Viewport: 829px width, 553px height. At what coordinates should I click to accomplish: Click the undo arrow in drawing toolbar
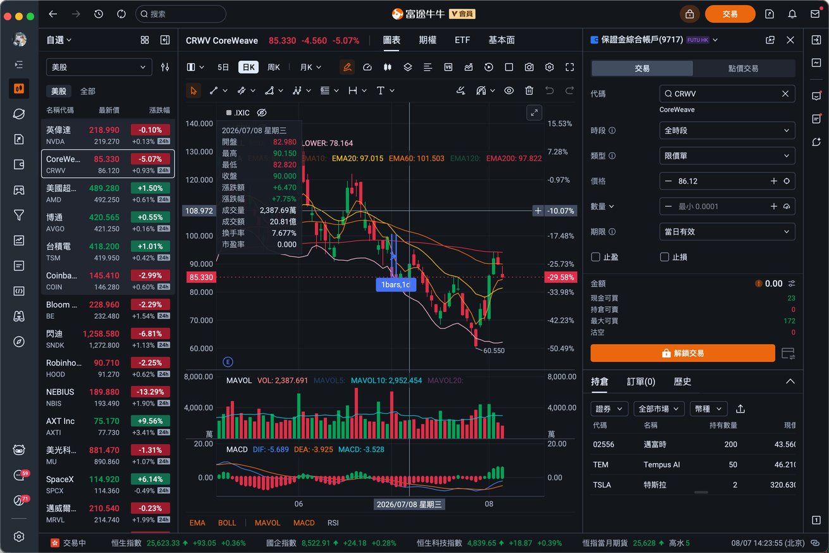550,90
